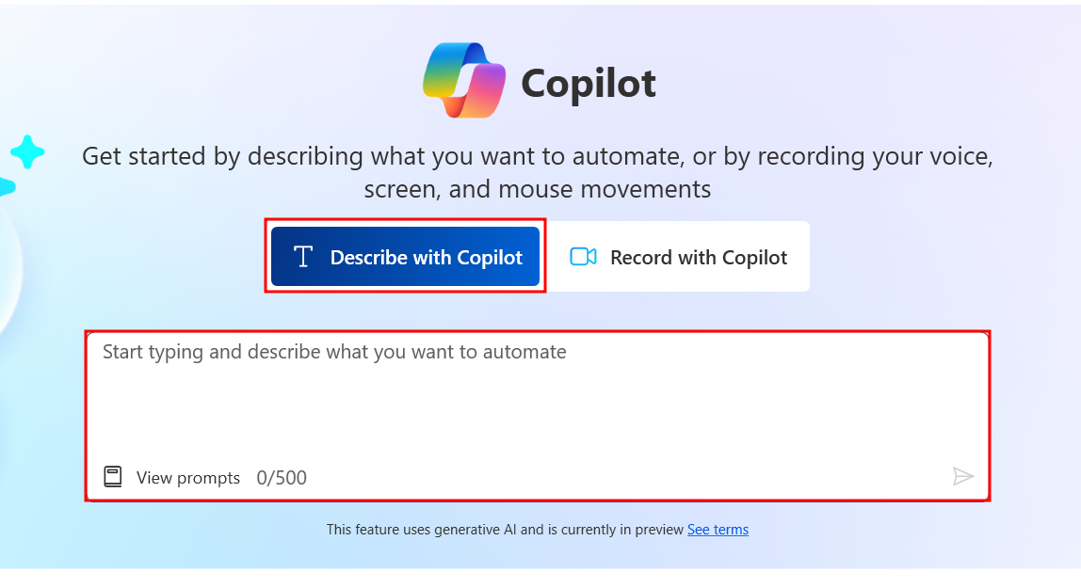Open the View prompts list
The height and width of the screenshot is (588, 1081).
pyautogui.click(x=187, y=478)
